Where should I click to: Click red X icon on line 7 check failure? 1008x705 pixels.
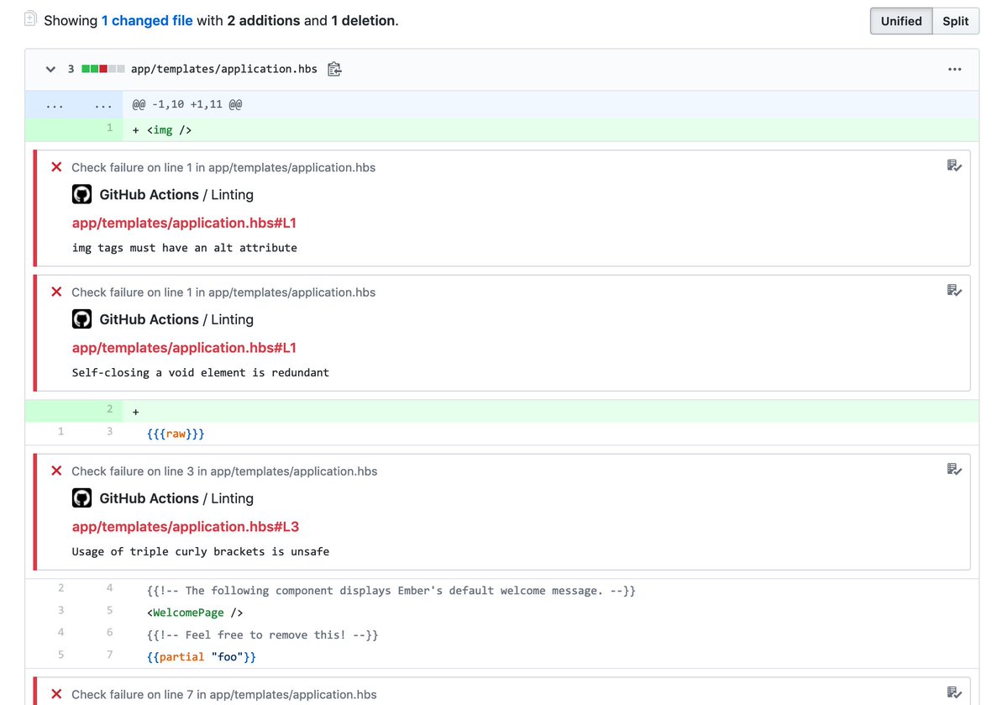coord(56,694)
